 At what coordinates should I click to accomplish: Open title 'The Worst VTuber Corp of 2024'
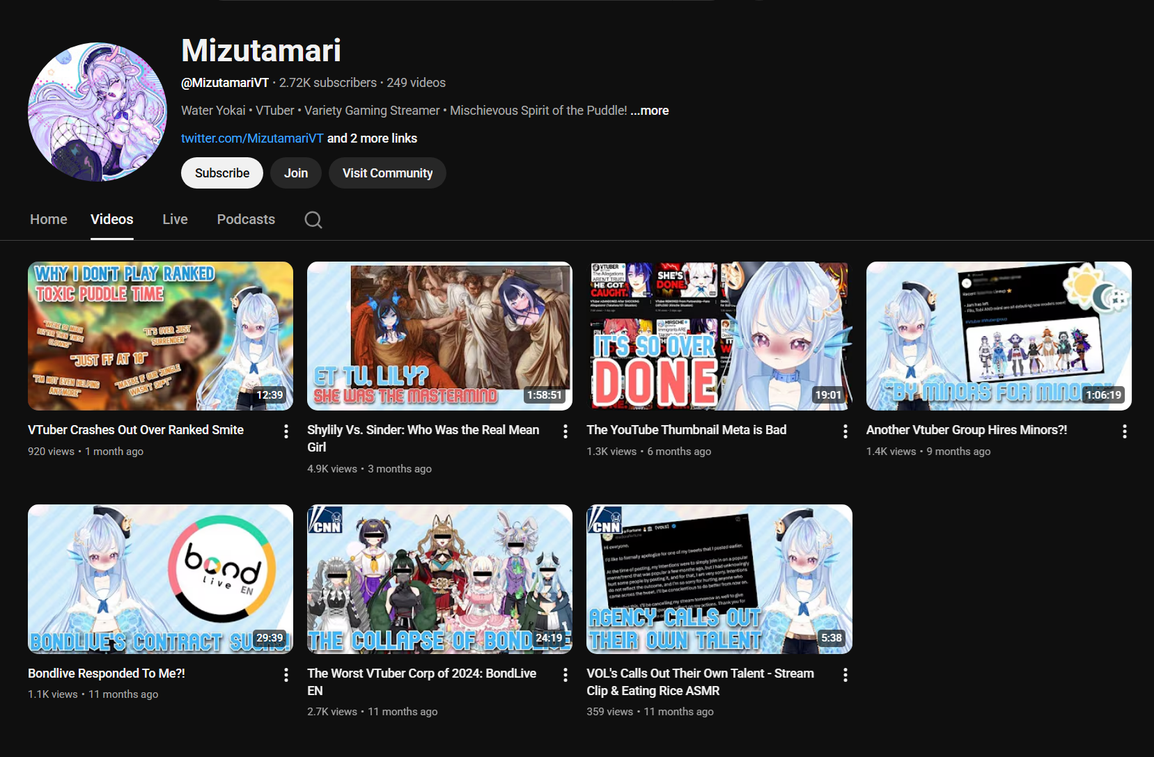click(x=422, y=682)
